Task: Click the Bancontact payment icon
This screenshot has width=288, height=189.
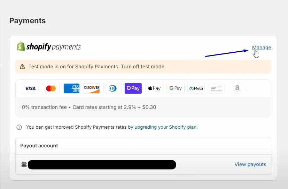Action: (x=216, y=88)
